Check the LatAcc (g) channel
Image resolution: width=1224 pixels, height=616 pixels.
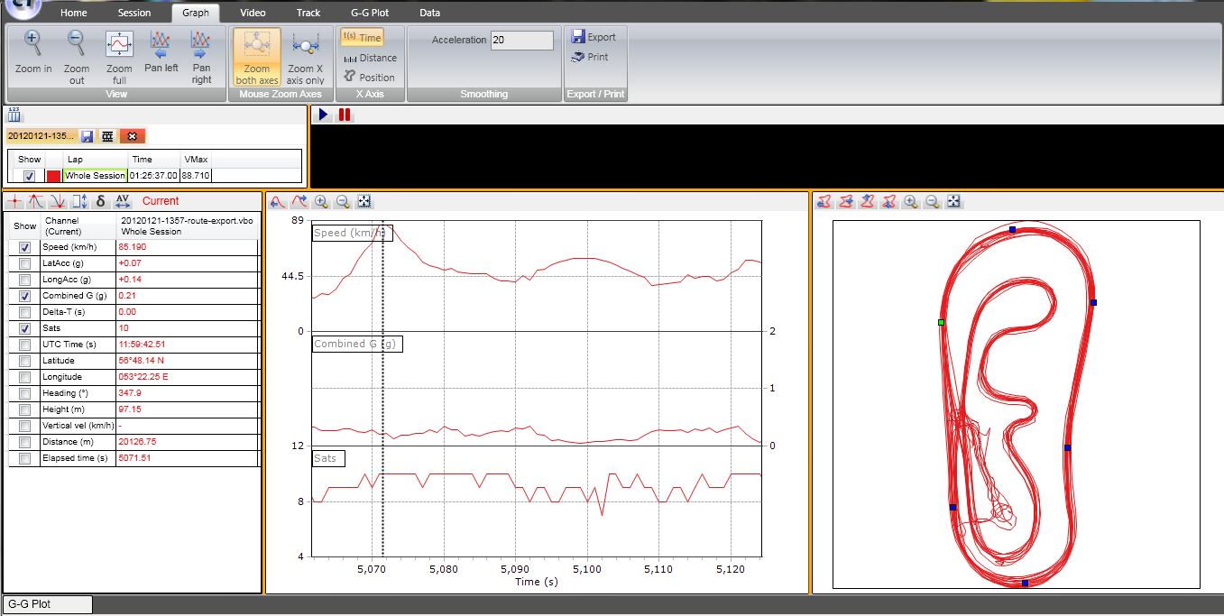coord(25,263)
